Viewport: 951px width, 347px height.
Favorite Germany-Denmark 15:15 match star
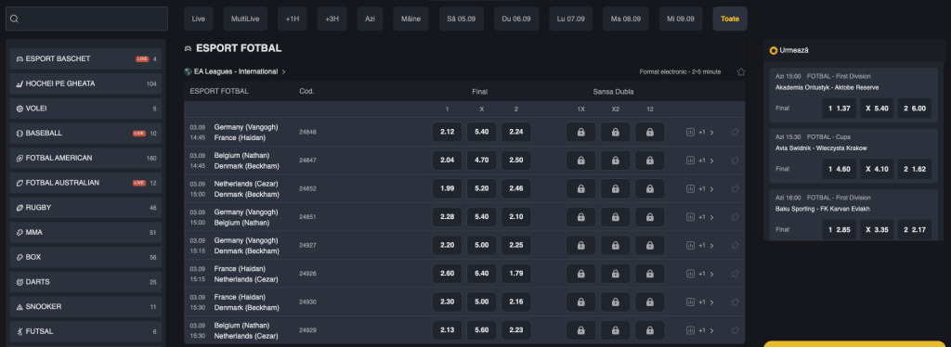point(735,245)
